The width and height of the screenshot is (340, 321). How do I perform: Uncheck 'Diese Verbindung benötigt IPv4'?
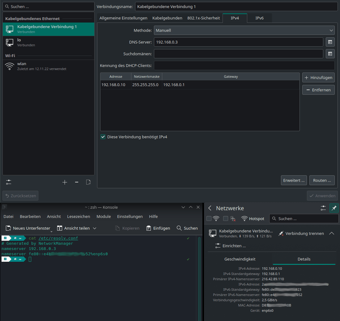[103, 136]
